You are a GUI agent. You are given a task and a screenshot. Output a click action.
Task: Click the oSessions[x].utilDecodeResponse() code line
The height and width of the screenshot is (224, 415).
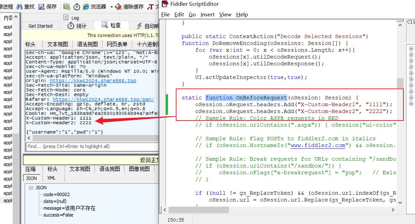pyautogui.click(x=266, y=64)
